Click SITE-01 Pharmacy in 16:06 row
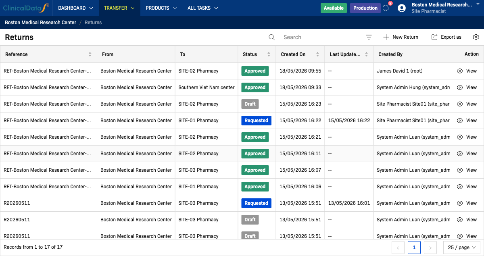This screenshot has width=484, height=256. pyautogui.click(x=198, y=187)
